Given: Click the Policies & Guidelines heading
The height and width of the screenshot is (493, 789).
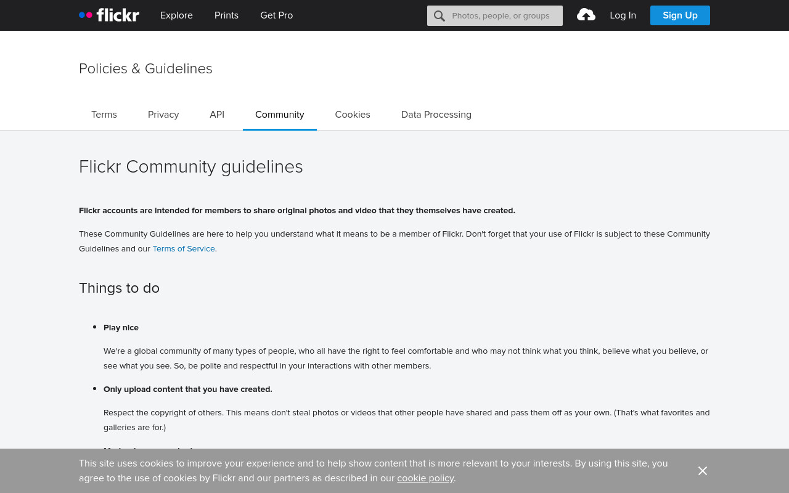Looking at the screenshot, I should (x=145, y=68).
